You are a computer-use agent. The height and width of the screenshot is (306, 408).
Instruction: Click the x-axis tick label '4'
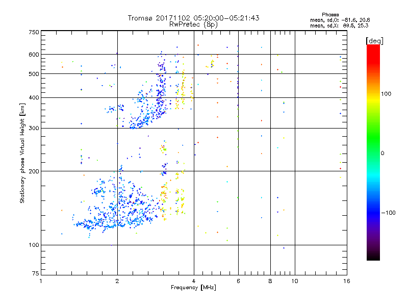click(194, 281)
